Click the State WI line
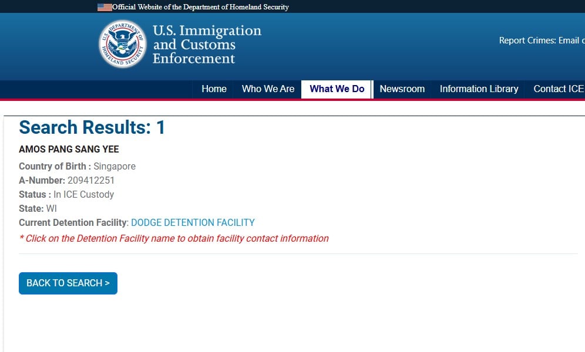 tap(38, 209)
